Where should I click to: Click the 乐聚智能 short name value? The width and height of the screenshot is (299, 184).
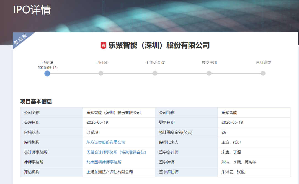[229, 113]
